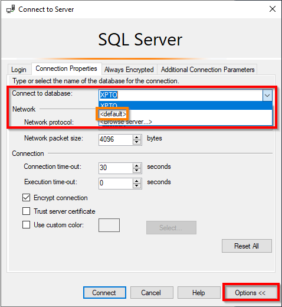Click the Reset All button

[x=247, y=246]
